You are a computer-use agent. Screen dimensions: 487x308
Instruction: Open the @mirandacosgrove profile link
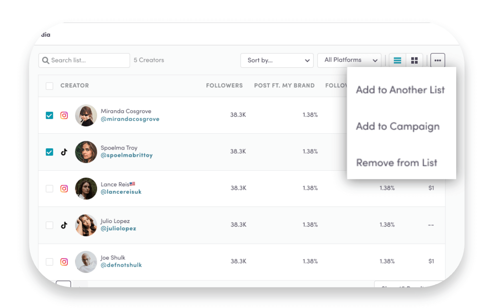point(130,119)
